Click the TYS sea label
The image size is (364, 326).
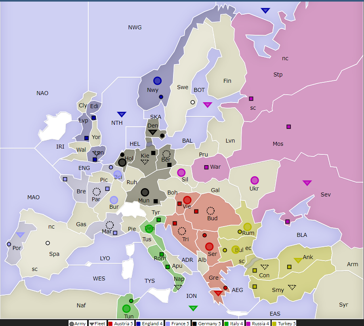149,281
